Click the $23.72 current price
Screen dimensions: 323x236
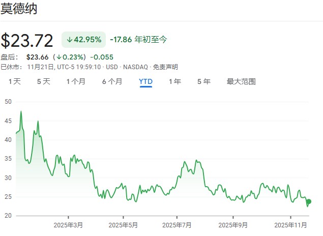(27, 41)
